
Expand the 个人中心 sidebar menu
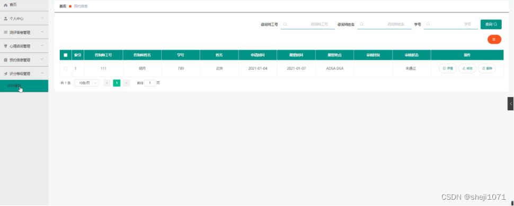click(24, 18)
